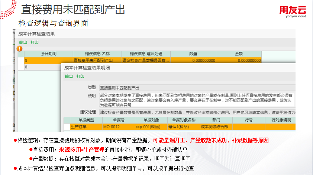Select the highlighted 直接费用未匹配到产出 row
Screen dimensions: 313x175
pos(93,60)
